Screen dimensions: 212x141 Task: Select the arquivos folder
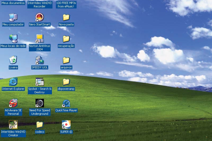[66, 60]
